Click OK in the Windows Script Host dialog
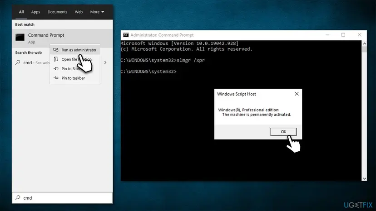376x211 pixels. pyautogui.click(x=283, y=132)
